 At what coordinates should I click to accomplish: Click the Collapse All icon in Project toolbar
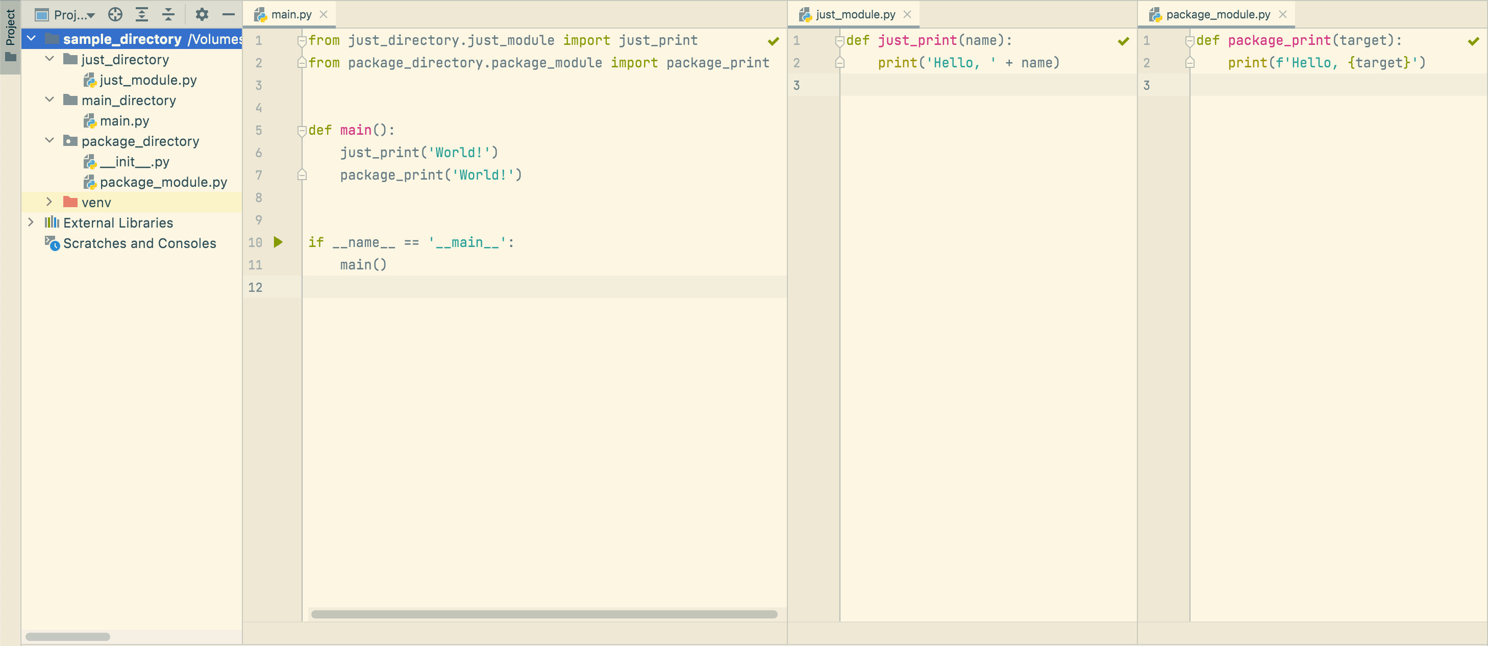click(x=168, y=14)
